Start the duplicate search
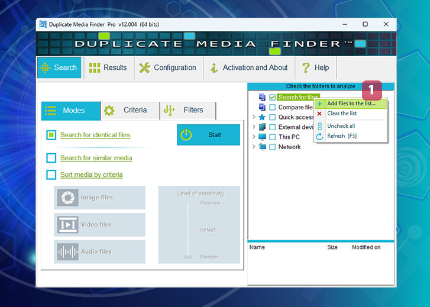430x307 pixels. [x=208, y=135]
